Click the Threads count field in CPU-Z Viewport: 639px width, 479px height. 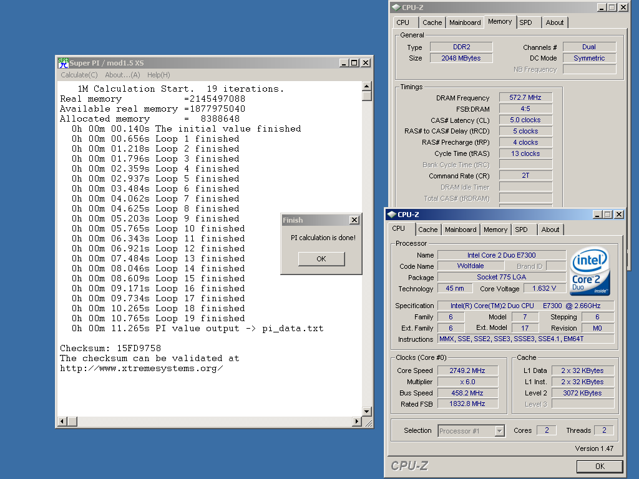pos(604,430)
